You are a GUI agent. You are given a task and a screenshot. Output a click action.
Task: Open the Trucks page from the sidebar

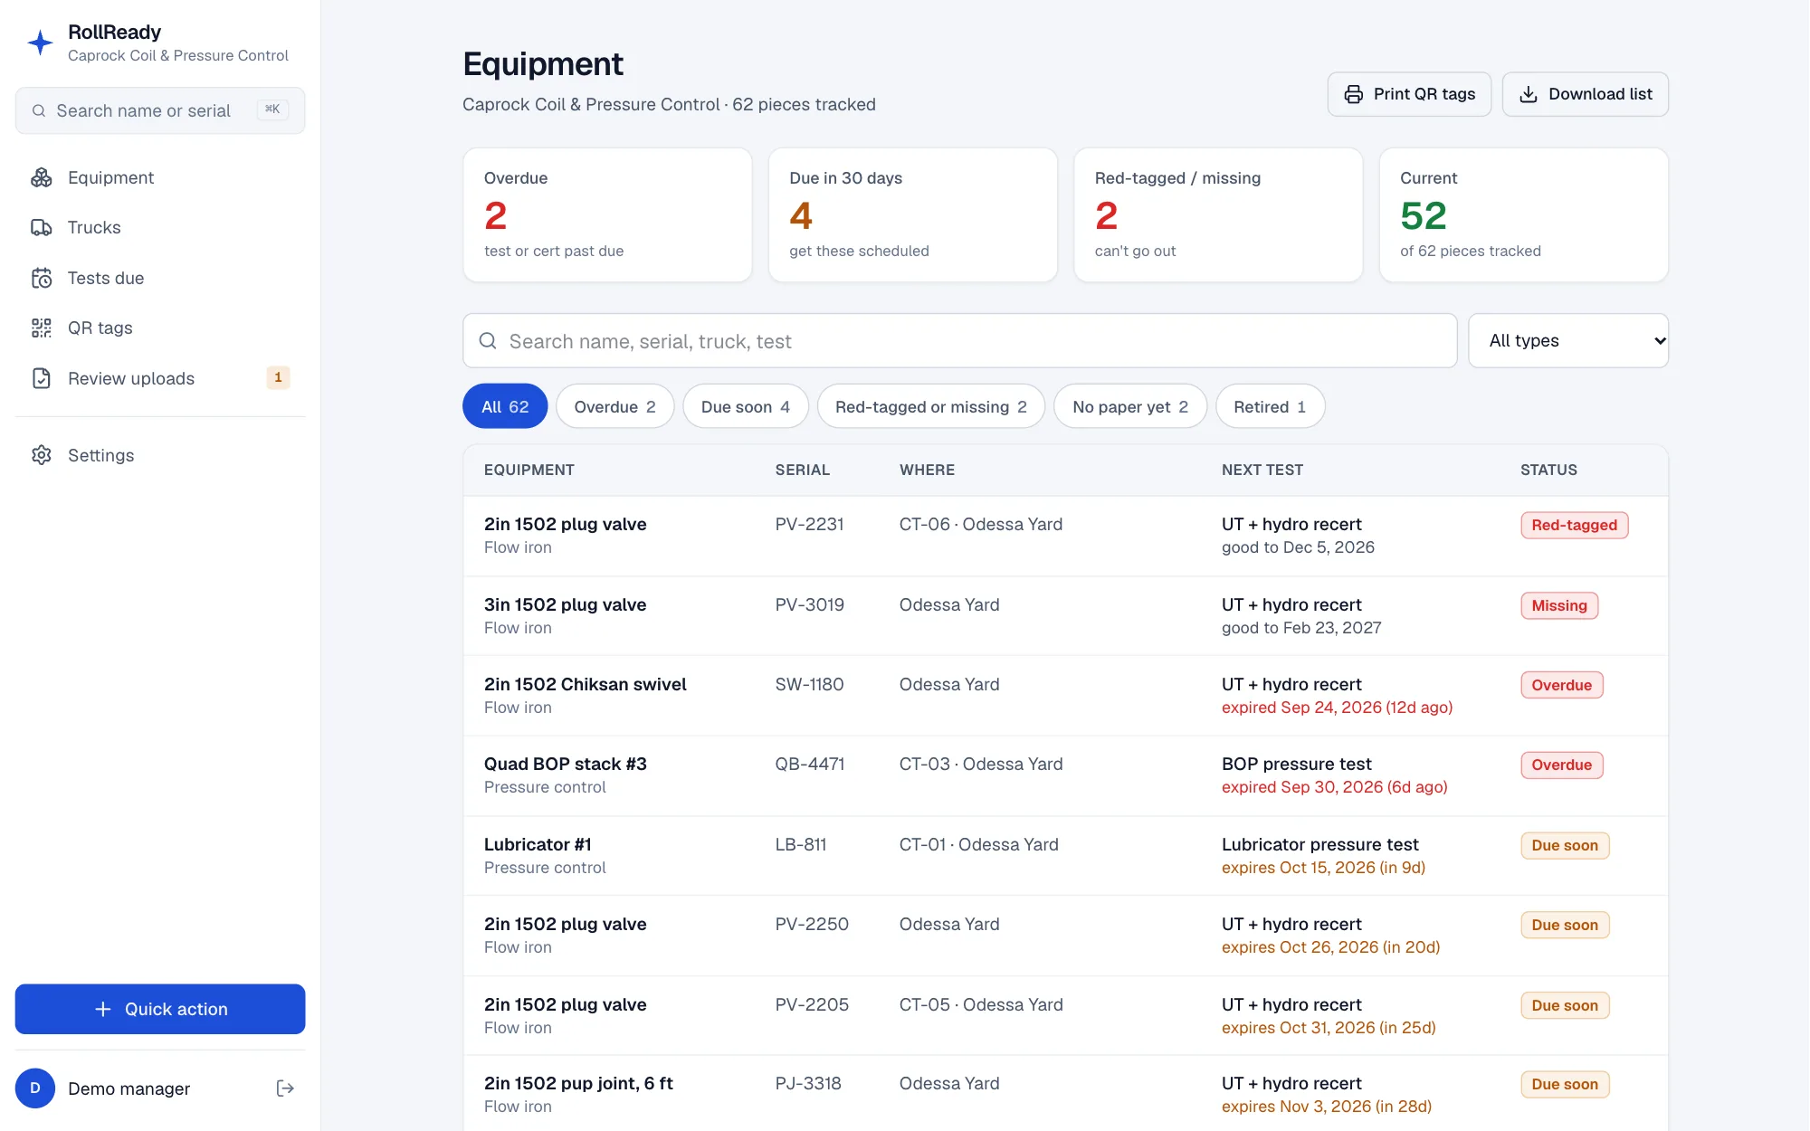pos(160,227)
